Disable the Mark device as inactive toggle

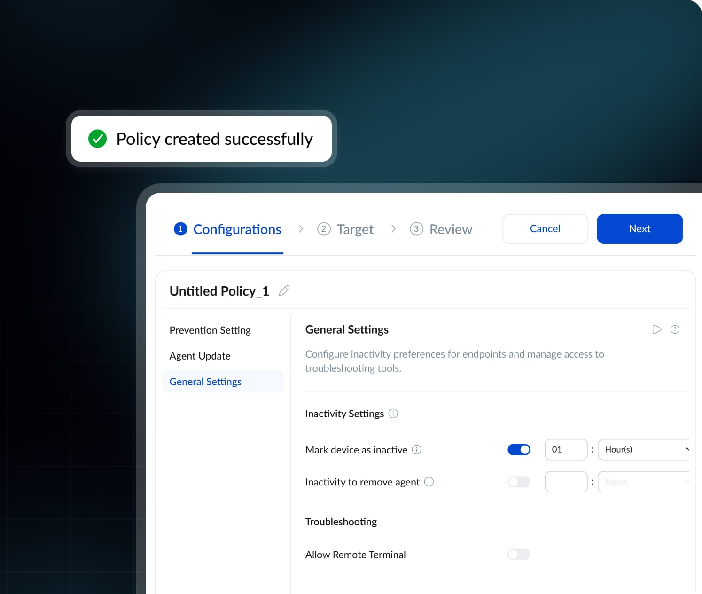pos(519,450)
